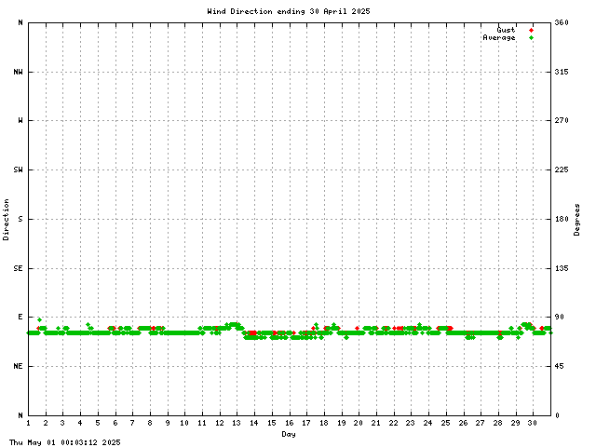Click the '270' degrees axis value

(x=562, y=120)
